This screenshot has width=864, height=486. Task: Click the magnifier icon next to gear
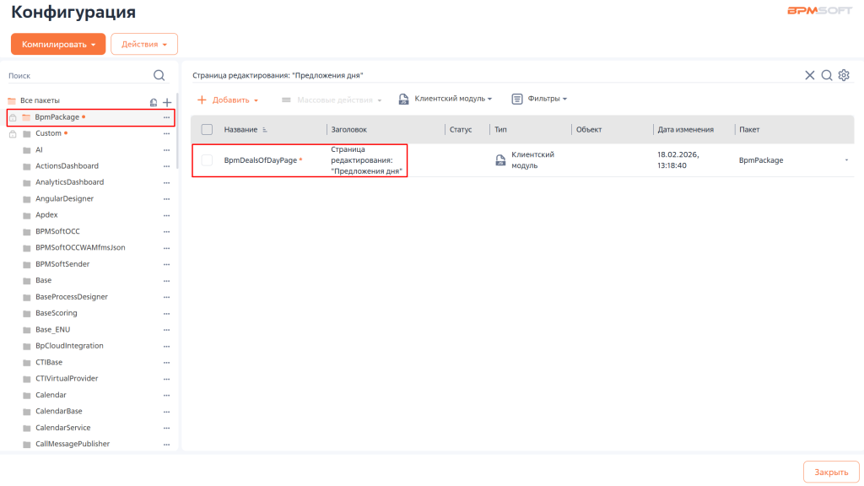click(x=827, y=75)
